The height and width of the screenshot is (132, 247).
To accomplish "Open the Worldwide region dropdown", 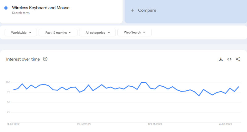I will point(21,32).
